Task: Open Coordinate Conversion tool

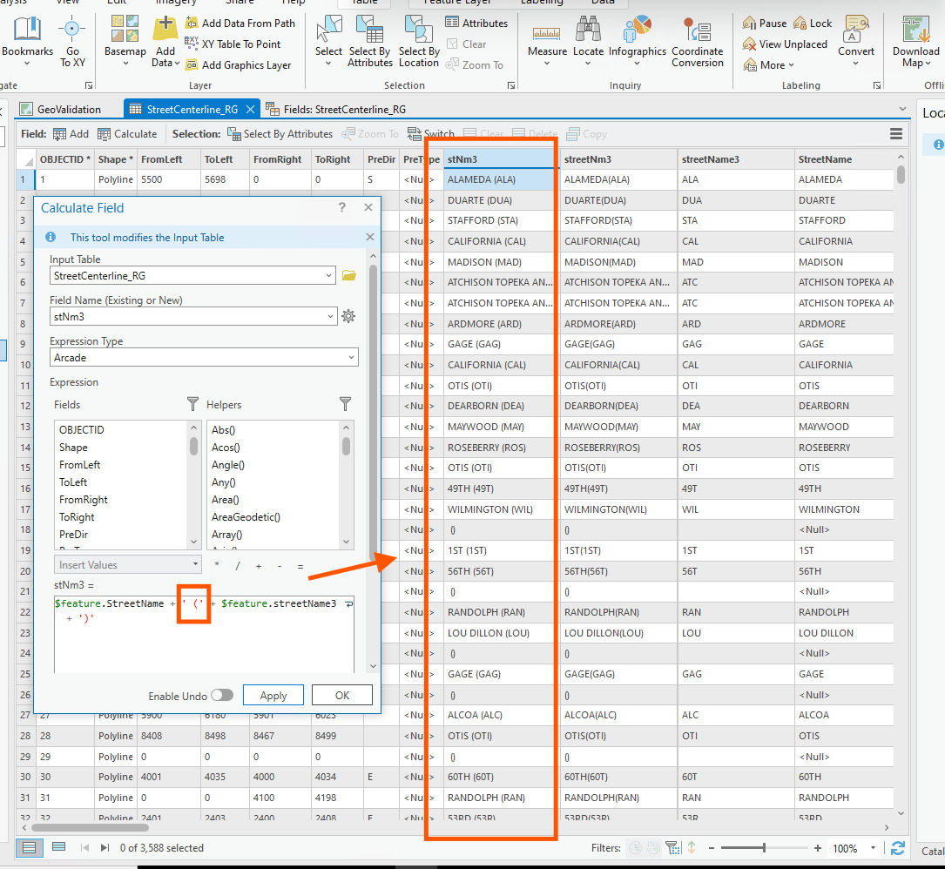Action: 698,41
